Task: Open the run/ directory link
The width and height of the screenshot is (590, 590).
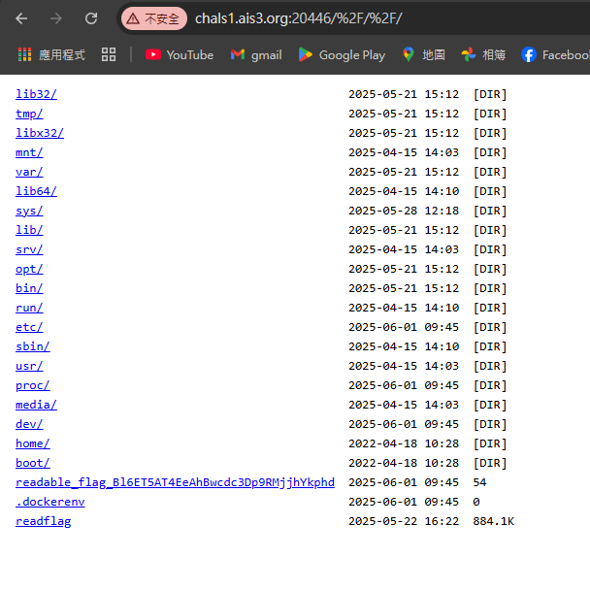Action: click(29, 308)
